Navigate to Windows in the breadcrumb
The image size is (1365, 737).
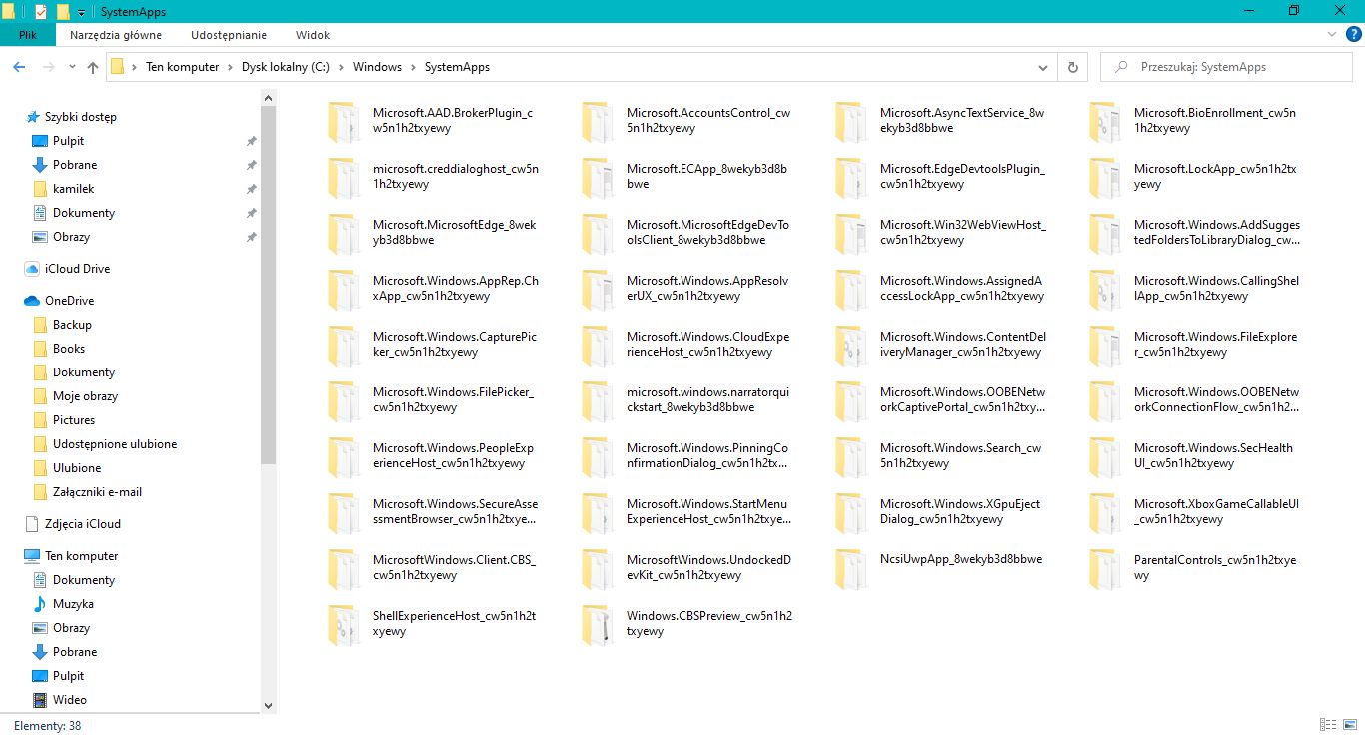(377, 67)
